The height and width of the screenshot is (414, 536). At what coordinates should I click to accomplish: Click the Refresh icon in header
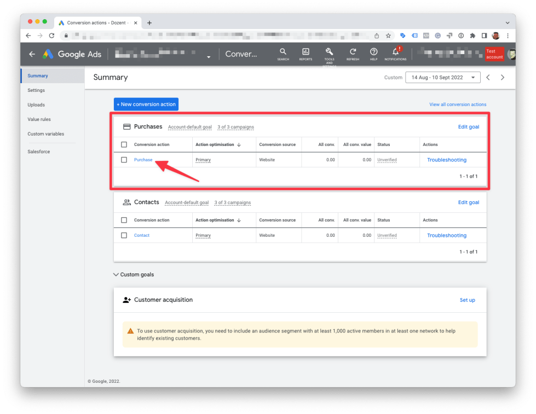pyautogui.click(x=353, y=52)
